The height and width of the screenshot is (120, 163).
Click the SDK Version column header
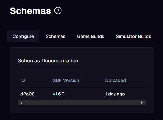66,80
